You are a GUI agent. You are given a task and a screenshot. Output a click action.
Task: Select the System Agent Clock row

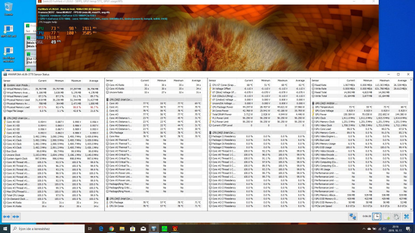tap(51, 158)
